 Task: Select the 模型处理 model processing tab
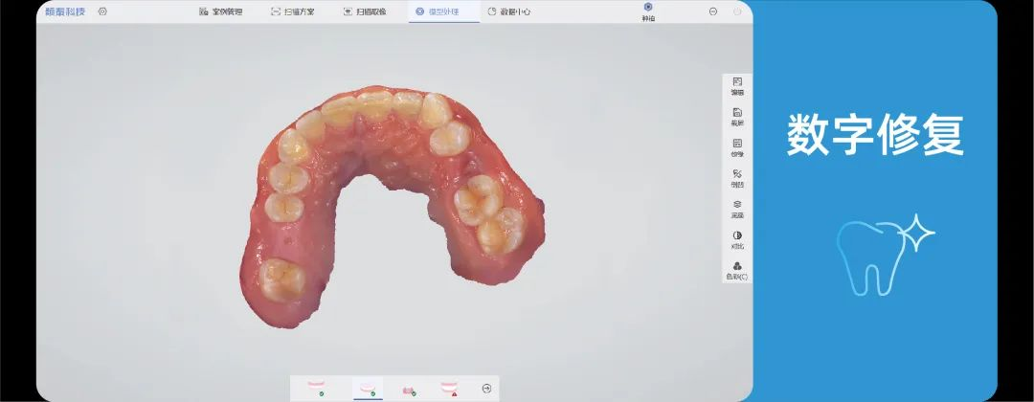click(x=438, y=11)
